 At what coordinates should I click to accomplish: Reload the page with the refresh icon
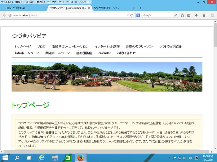pos(132,15)
